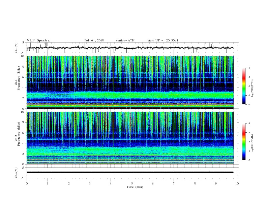Viewport: 267px width, 206px height.
Task: Click the ch.2 spectrogram panel
Action: tap(130, 138)
